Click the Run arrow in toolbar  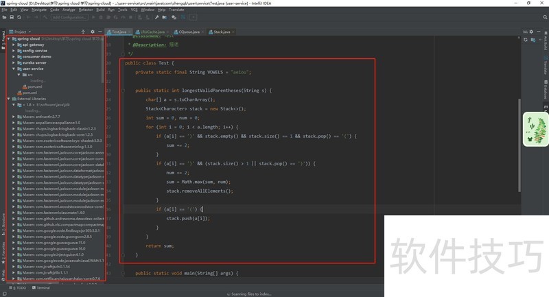tap(93, 17)
